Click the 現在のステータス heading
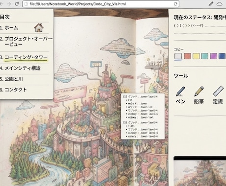Screen dimensions: 226x186 coord(200,17)
